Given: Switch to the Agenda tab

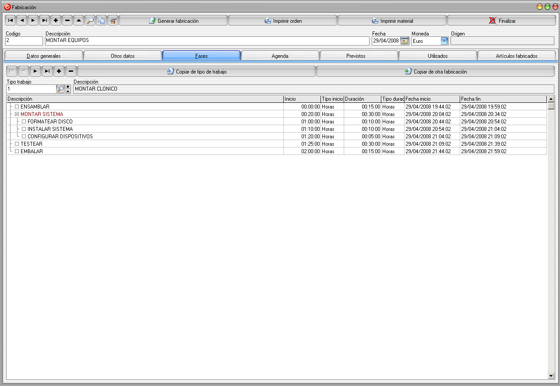Looking at the screenshot, I should coord(280,56).
